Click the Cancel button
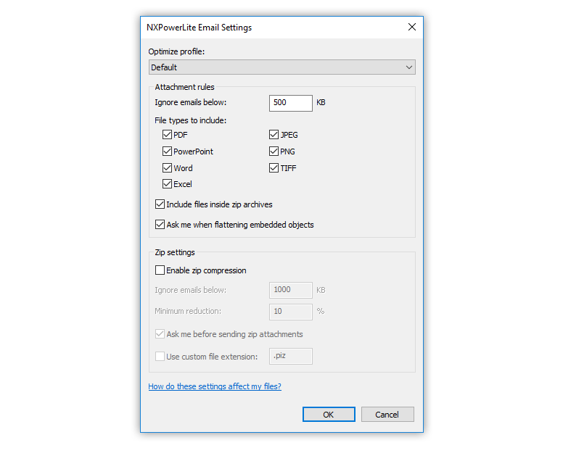 pos(387,415)
